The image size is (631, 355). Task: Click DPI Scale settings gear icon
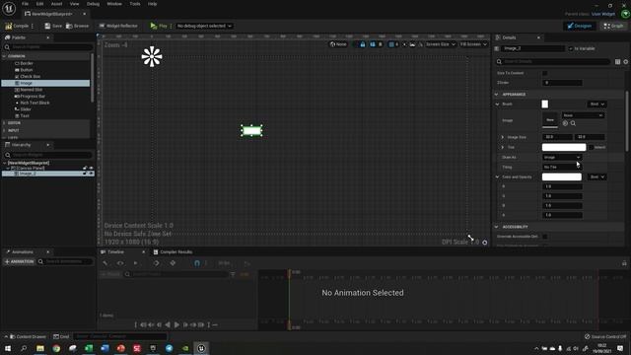click(484, 243)
